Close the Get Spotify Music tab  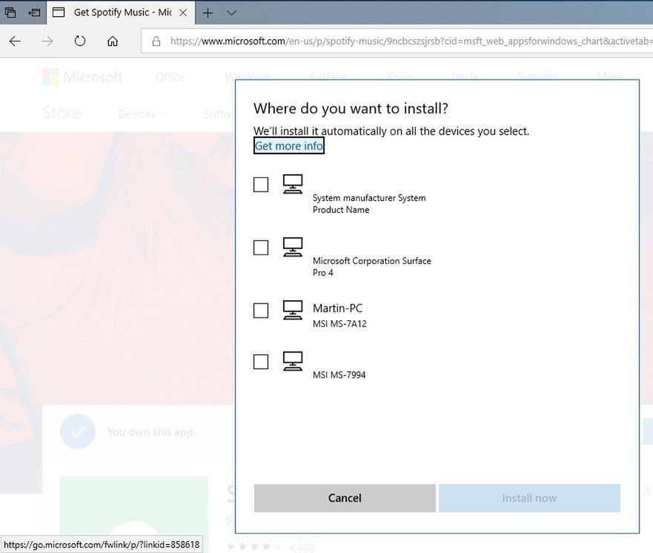183,13
